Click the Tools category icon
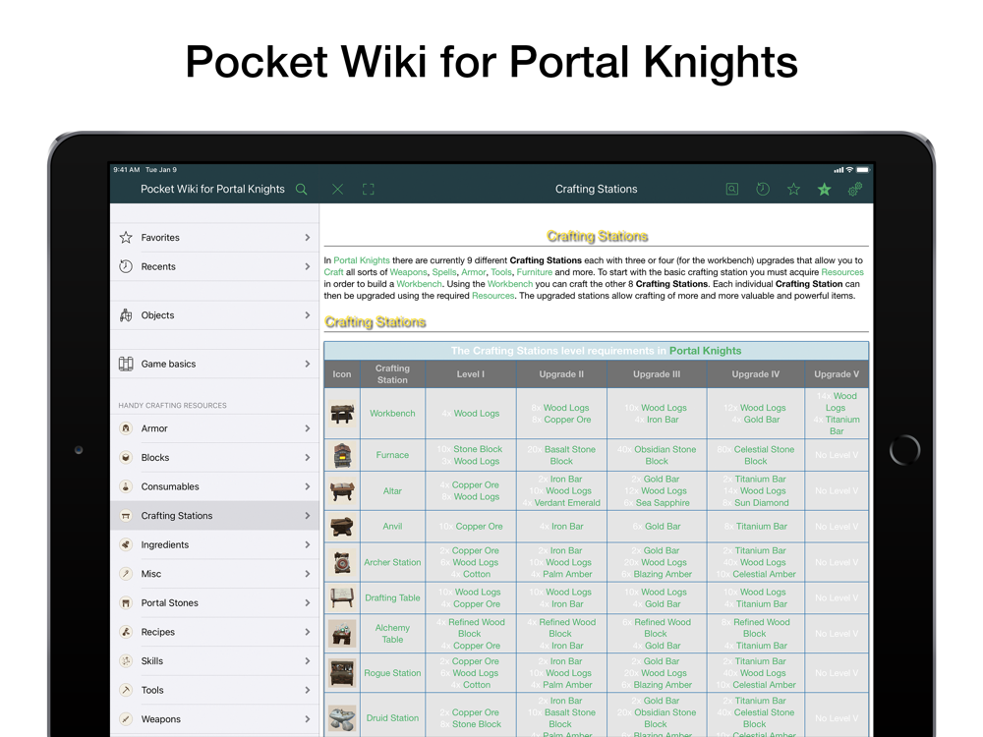983x737 pixels. [126, 690]
